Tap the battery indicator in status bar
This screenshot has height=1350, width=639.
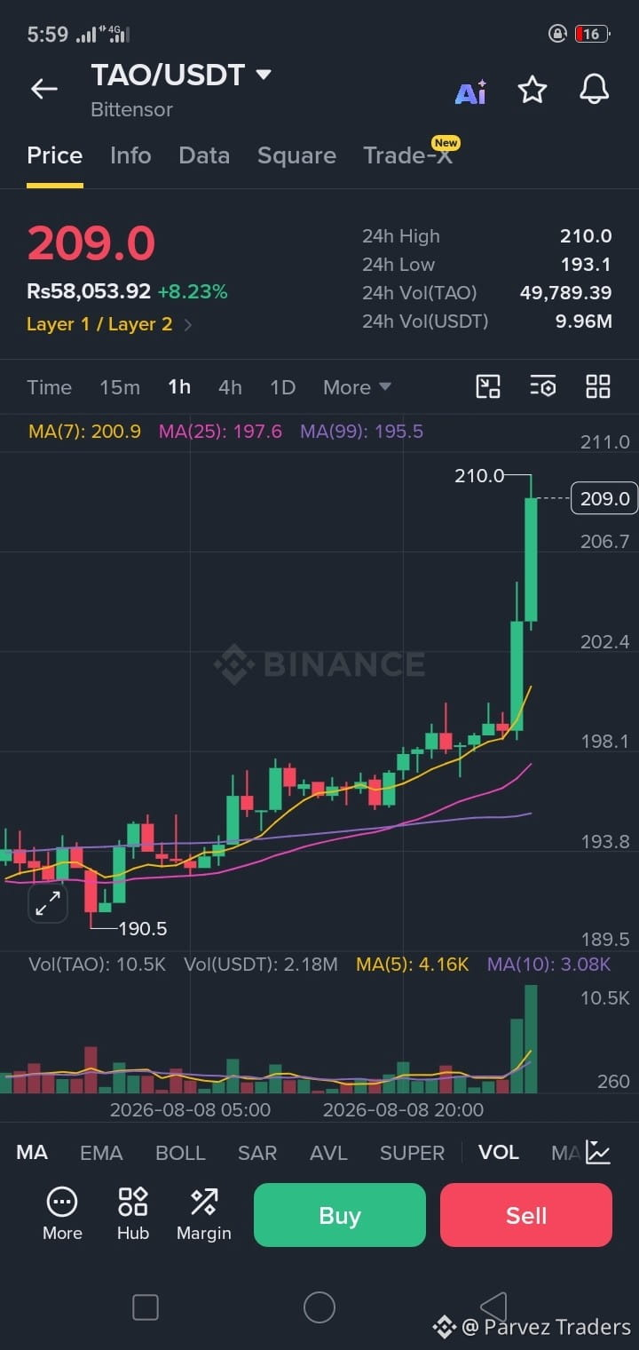click(x=591, y=35)
